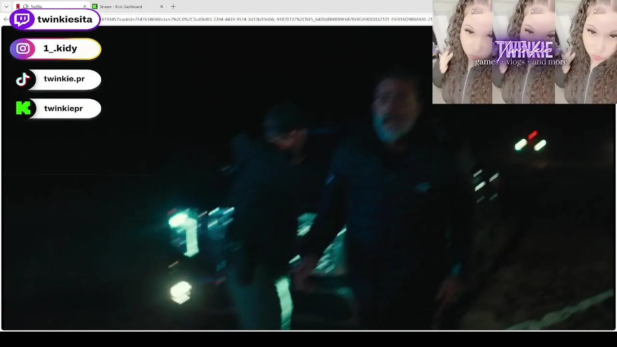
Task: Click the twinkiepr Kick handle
Action: click(64, 109)
